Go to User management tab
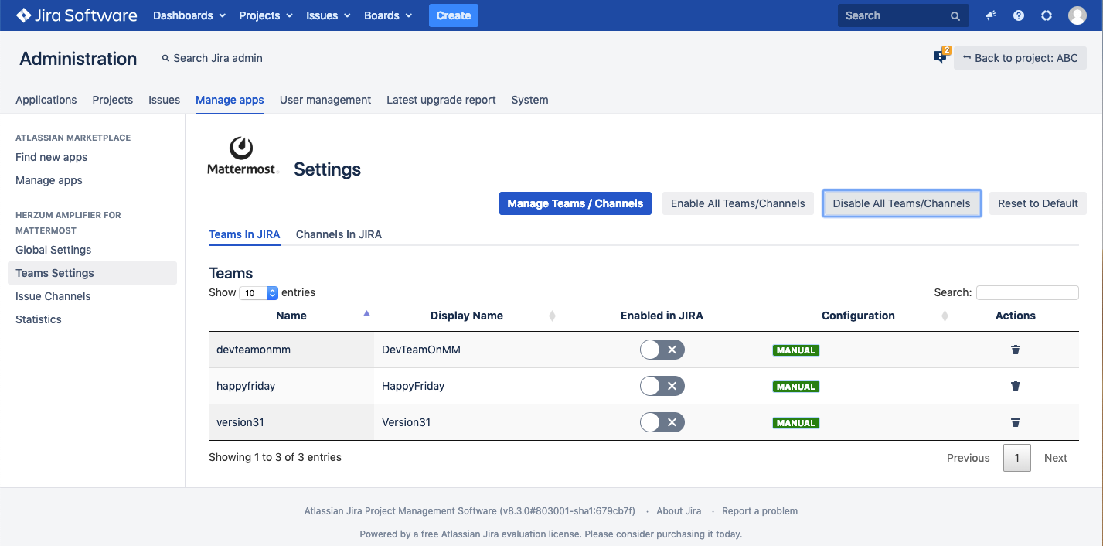 pos(325,100)
